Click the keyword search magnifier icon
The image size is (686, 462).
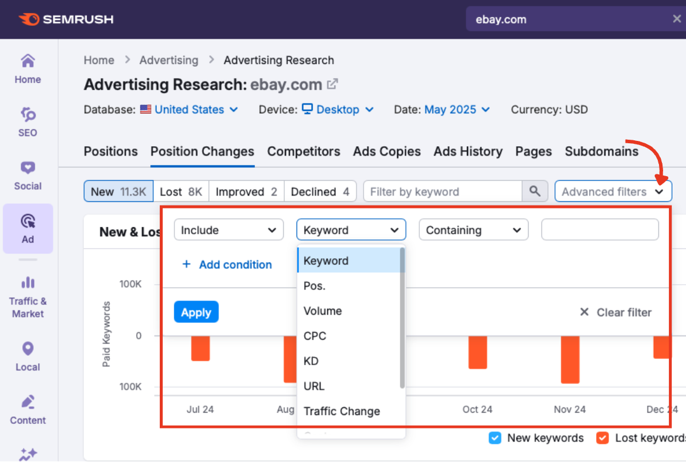(x=535, y=191)
